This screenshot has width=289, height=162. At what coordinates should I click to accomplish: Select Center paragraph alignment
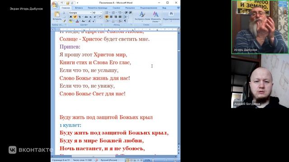point(111,17)
